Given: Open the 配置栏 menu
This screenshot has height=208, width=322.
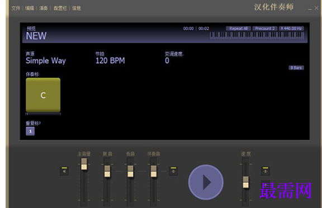Looking at the screenshot, I should tap(60, 8).
